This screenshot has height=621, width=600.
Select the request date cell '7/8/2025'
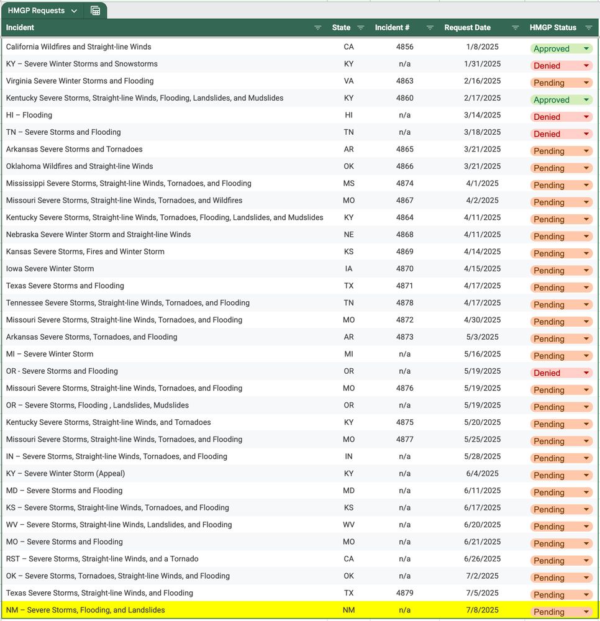tap(482, 610)
